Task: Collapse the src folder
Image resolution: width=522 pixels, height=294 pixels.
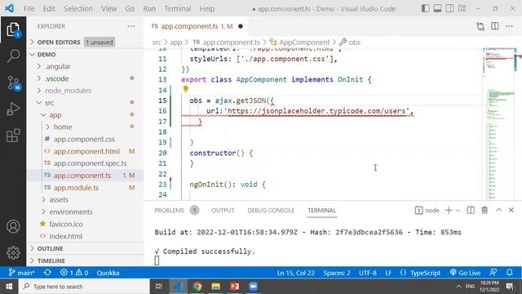Action: pyautogui.click(x=85, y=103)
